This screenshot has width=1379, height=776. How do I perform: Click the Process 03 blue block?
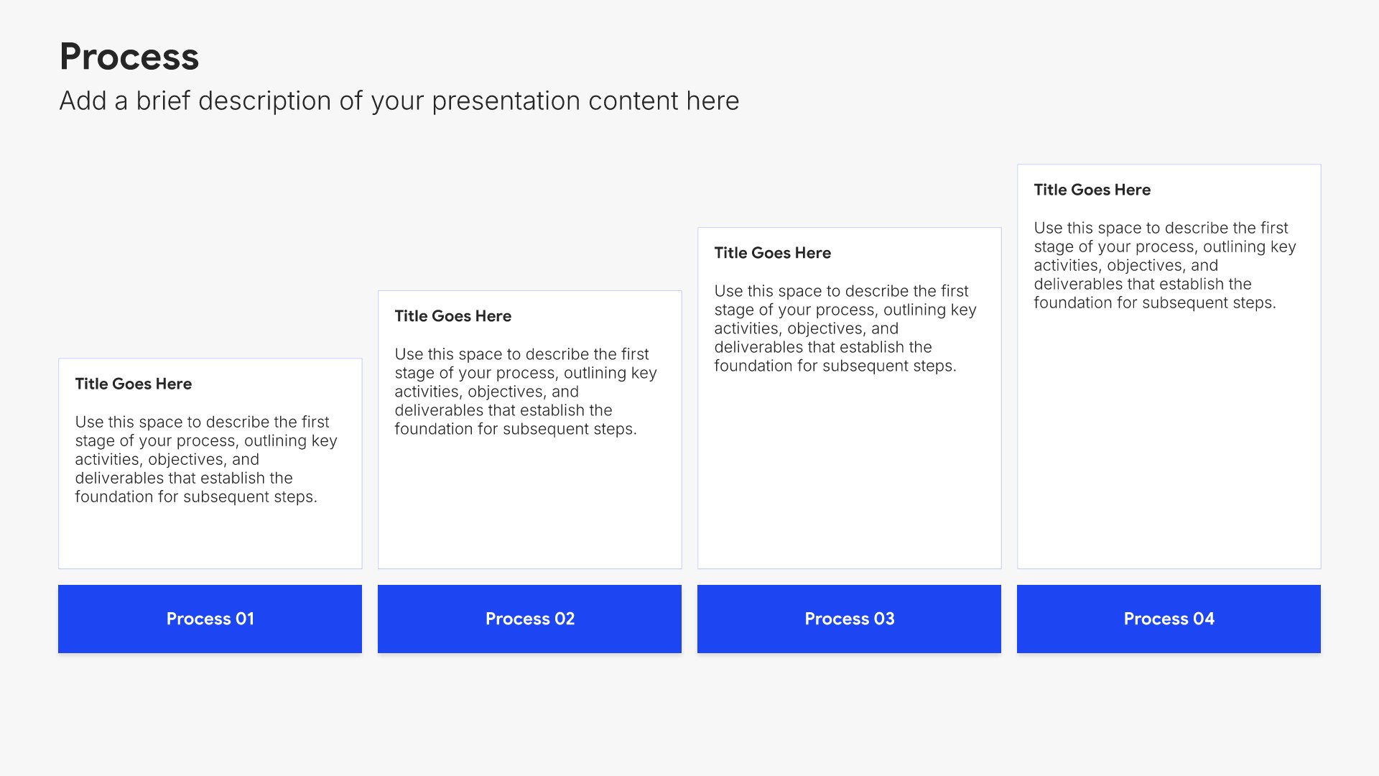(849, 619)
